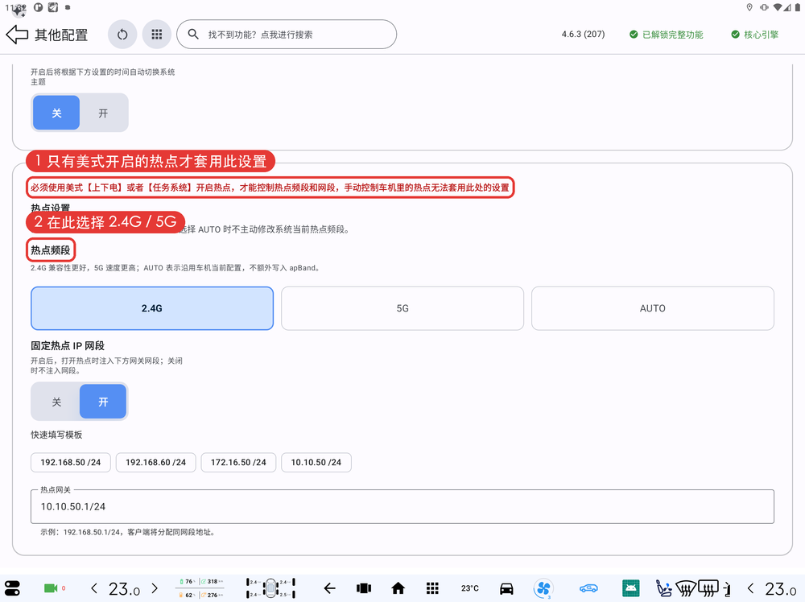This screenshot has height=602, width=805.
Task: Apply the 192.168.60 /24 template
Action: tap(155, 463)
